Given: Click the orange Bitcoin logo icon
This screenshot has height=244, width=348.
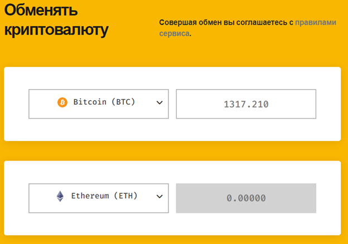Looking at the screenshot, I should tap(62, 103).
